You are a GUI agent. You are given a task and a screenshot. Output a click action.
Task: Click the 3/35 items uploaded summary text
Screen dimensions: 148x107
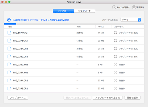41,20
